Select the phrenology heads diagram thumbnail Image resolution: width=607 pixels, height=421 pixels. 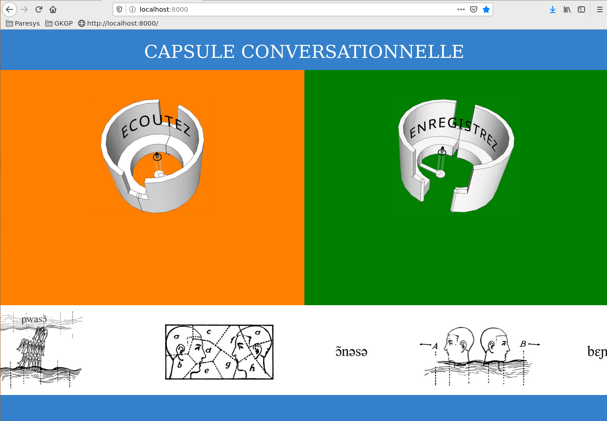pyautogui.click(x=219, y=352)
